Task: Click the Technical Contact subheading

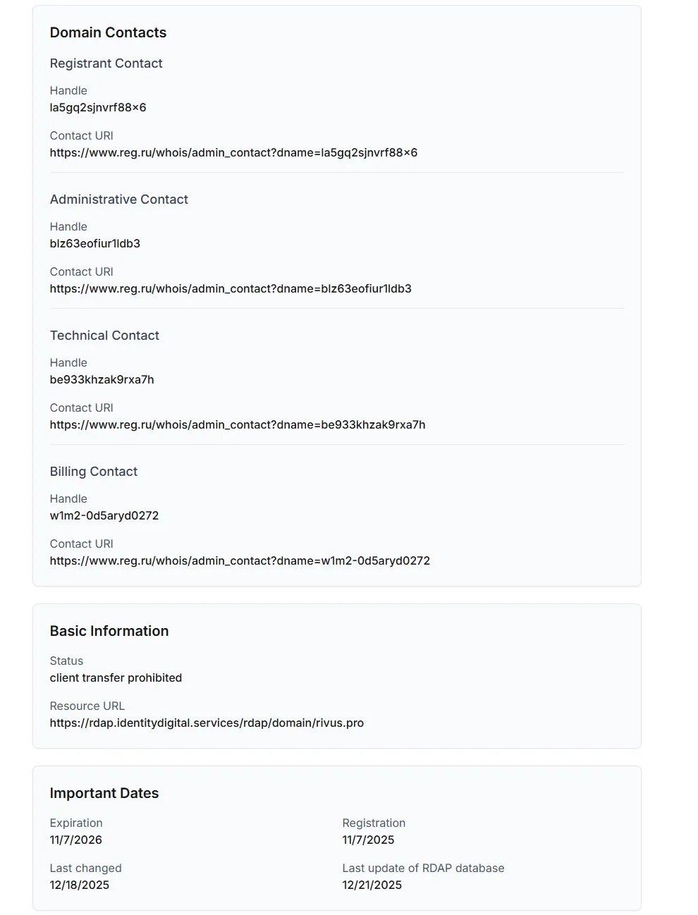Action: click(104, 336)
